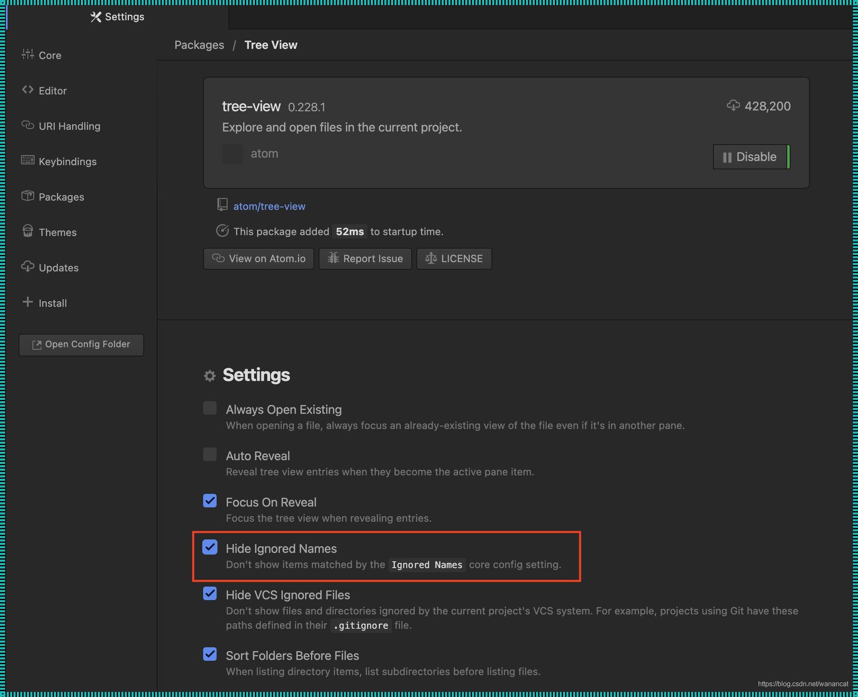Image resolution: width=858 pixels, height=697 pixels.
Task: Uncheck Hide VCS Ignored Files
Action: (x=210, y=594)
